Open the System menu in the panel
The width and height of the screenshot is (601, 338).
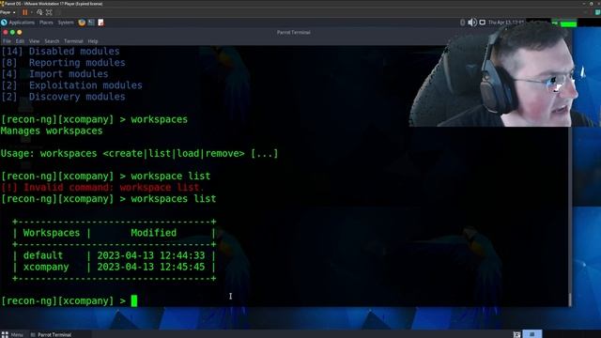tap(66, 23)
